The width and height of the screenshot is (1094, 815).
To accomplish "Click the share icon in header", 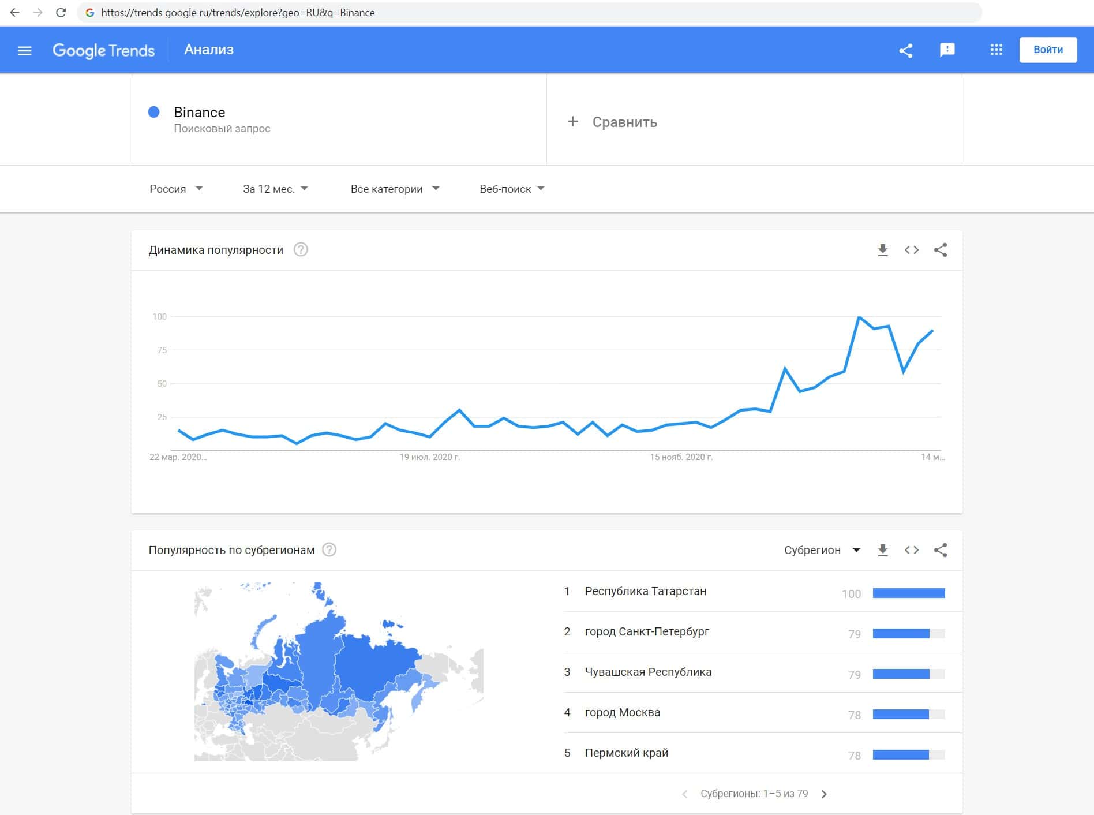I will 905,51.
